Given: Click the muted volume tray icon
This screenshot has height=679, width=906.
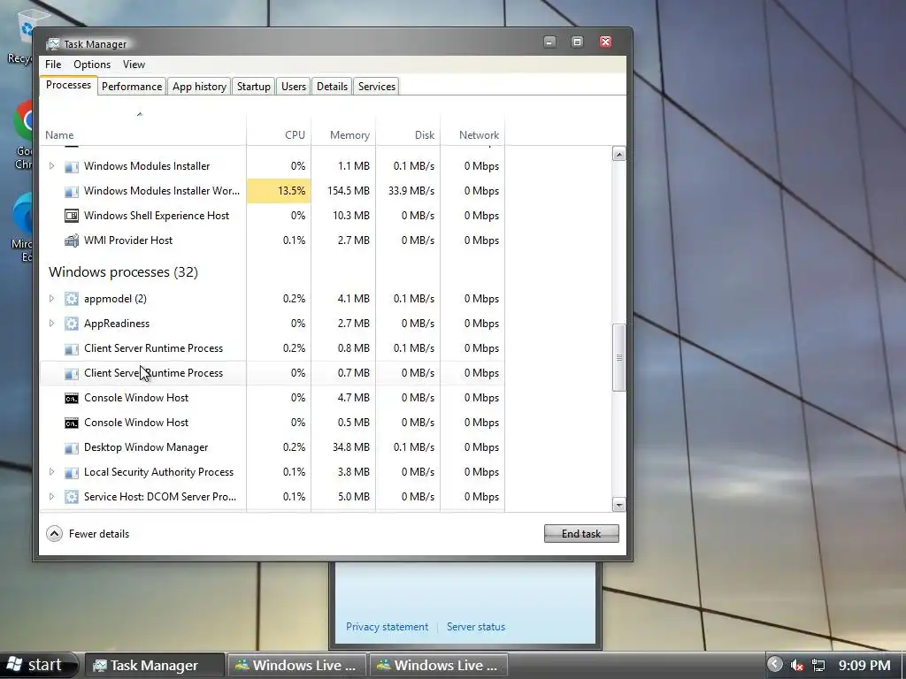Looking at the screenshot, I should pos(797,665).
